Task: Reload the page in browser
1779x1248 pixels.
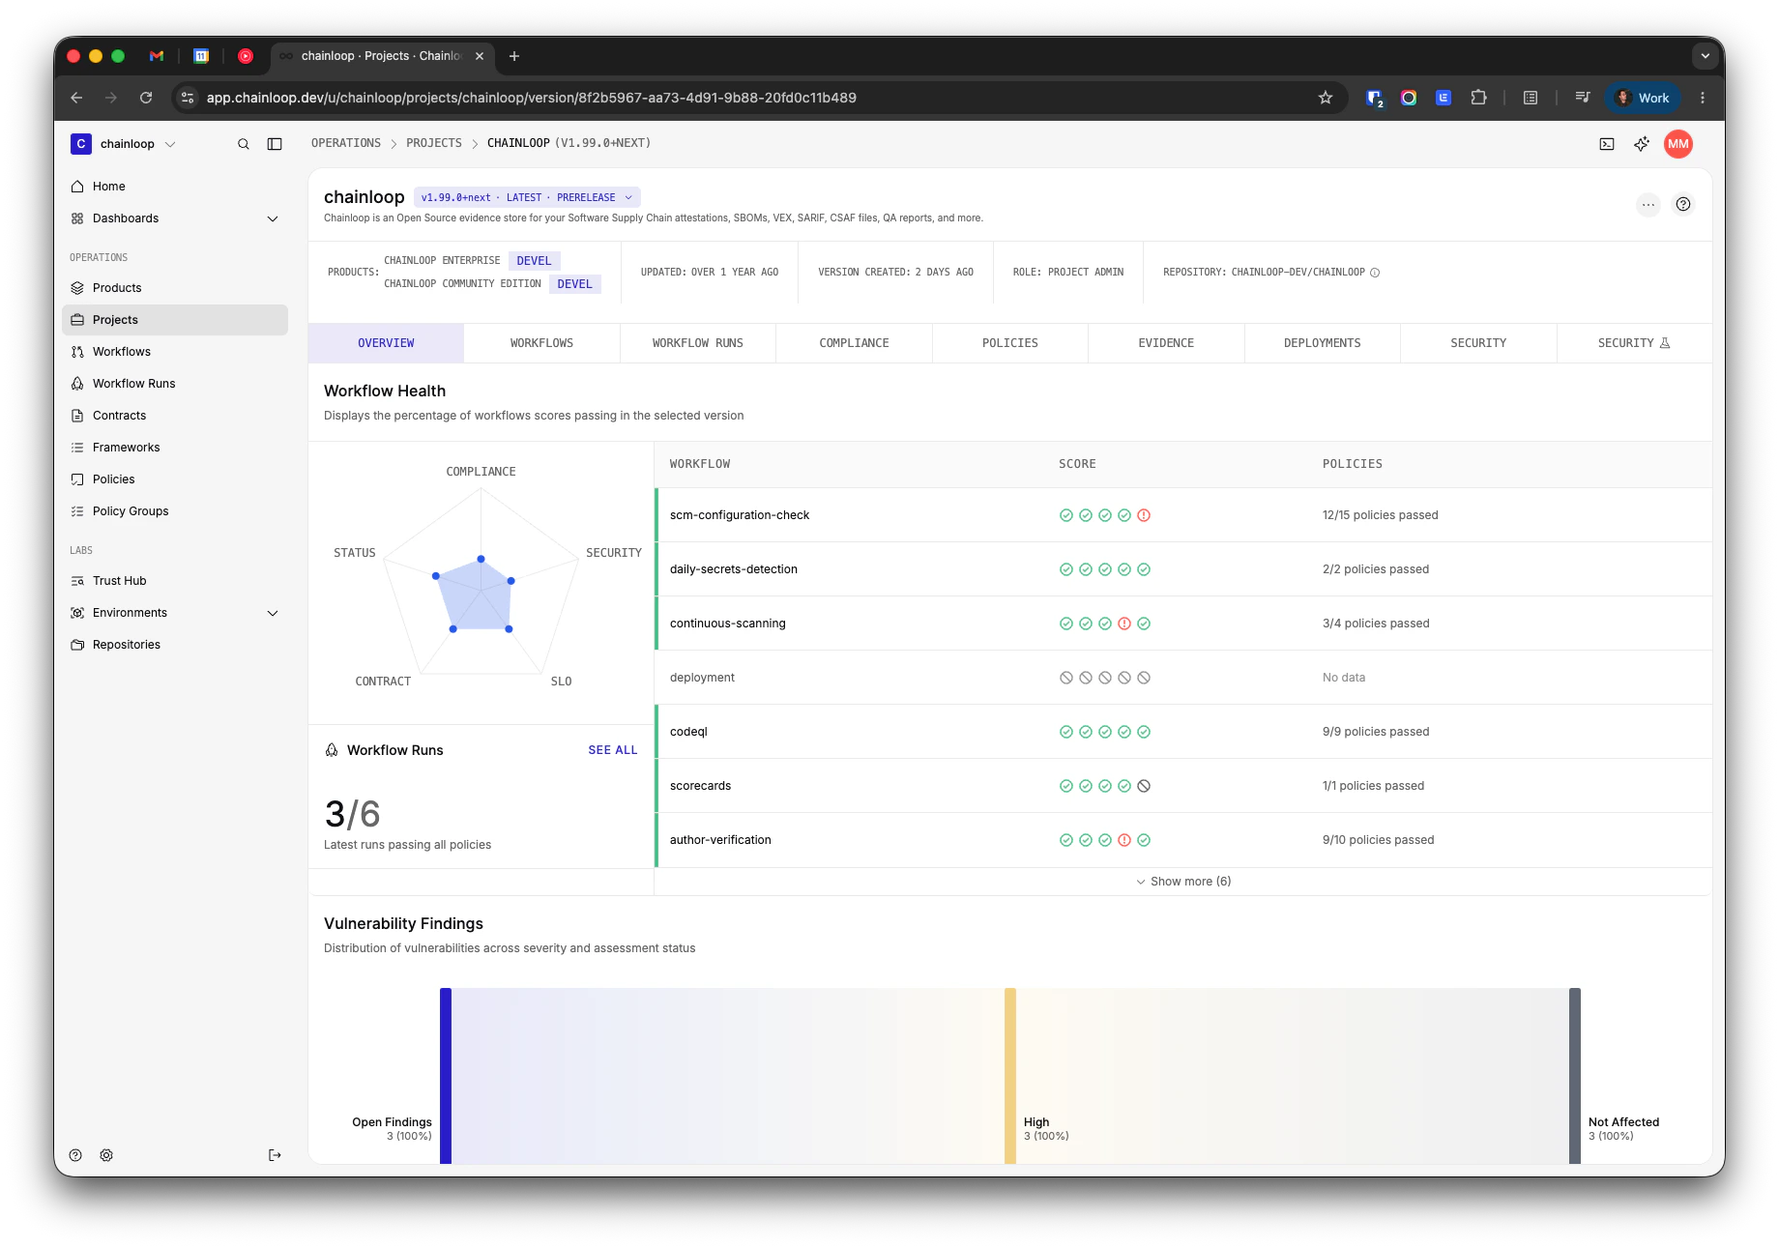Action: pos(146,98)
